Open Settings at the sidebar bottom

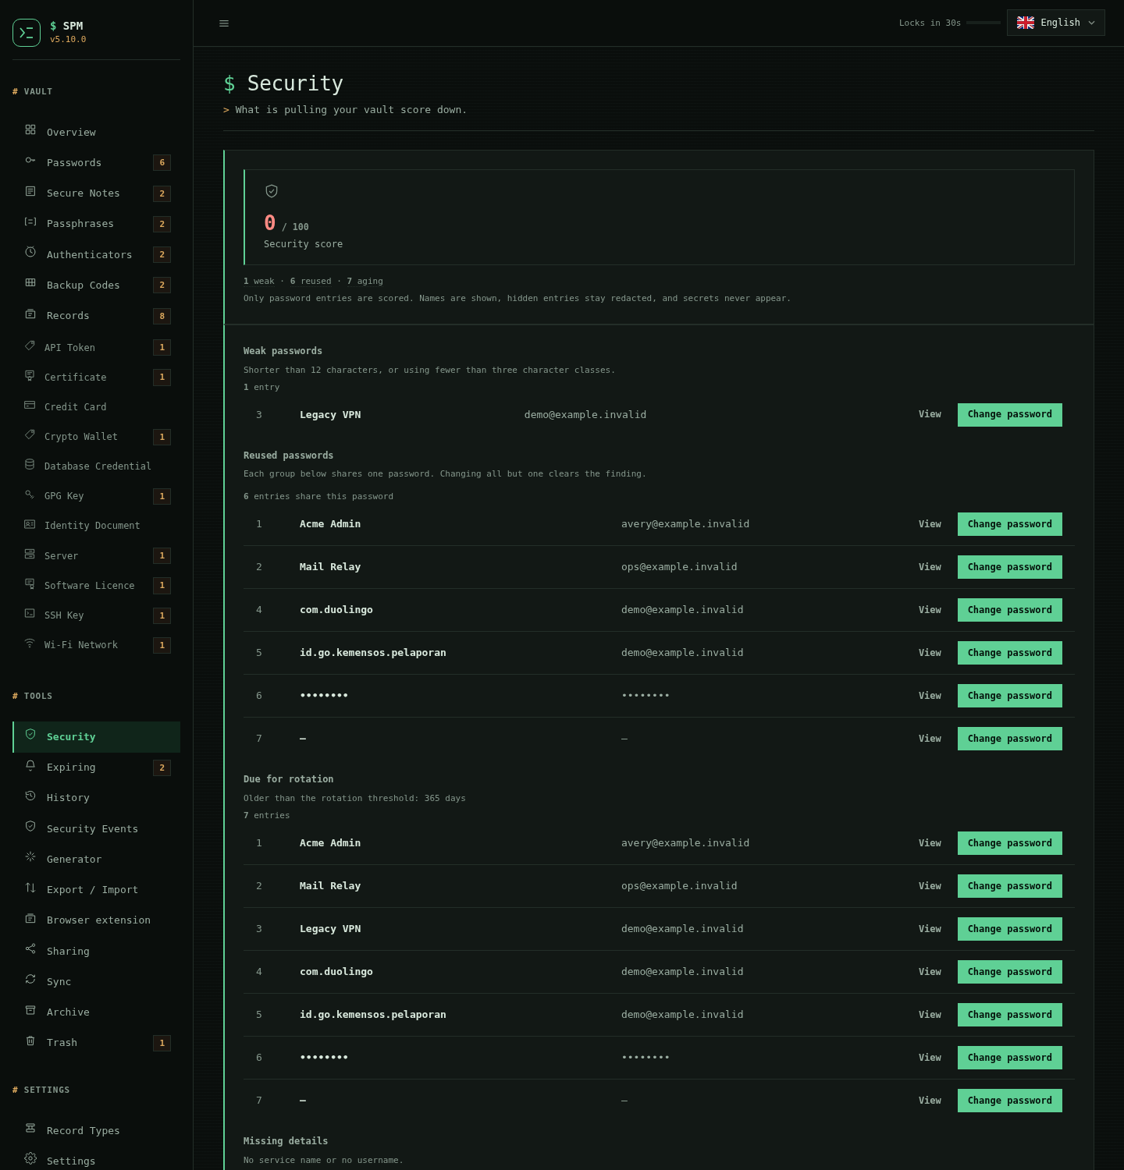97,1161
